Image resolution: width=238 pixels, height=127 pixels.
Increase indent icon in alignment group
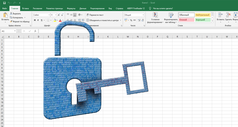click(83, 20)
